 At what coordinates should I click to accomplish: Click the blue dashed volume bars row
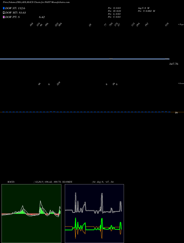point(86,112)
